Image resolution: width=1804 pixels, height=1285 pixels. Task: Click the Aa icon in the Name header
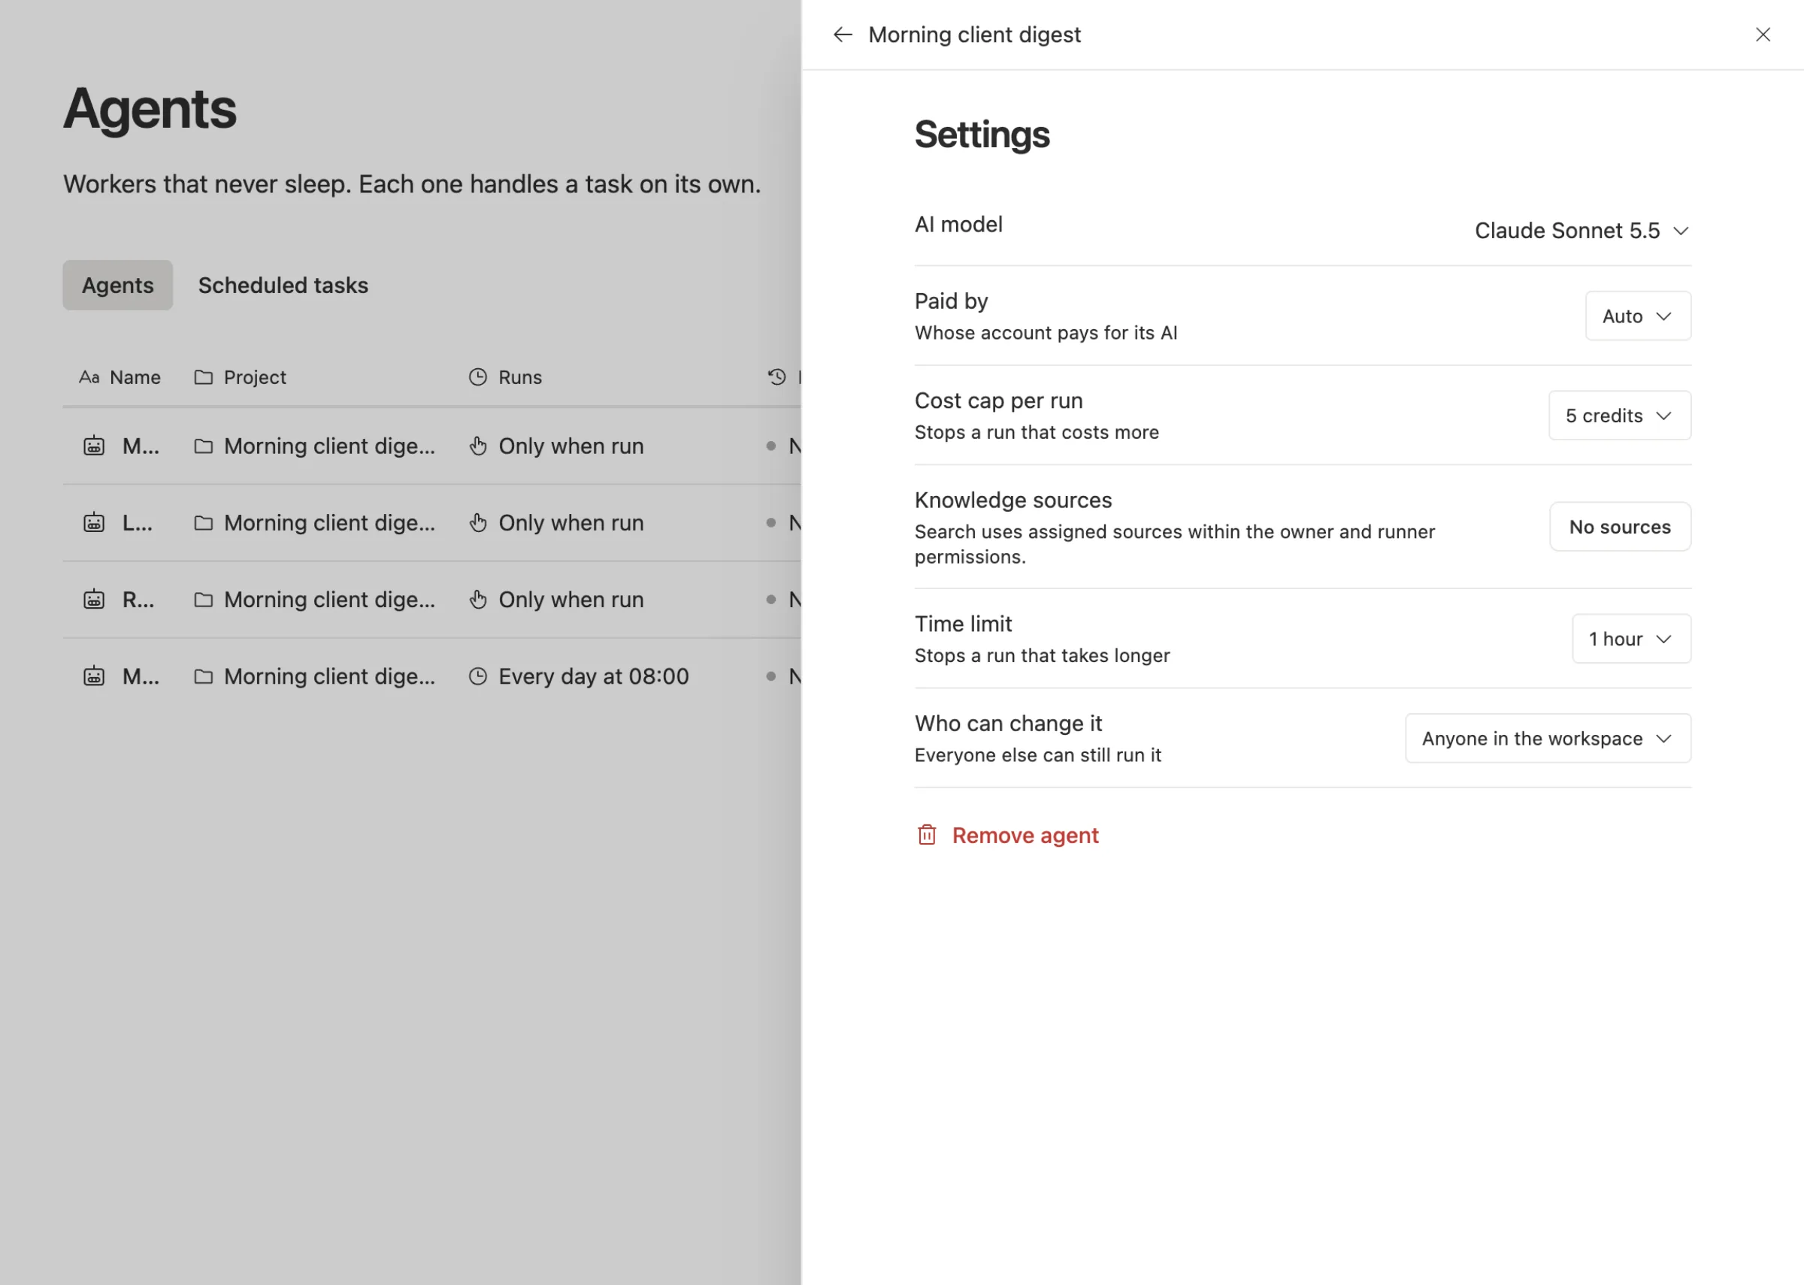click(89, 377)
